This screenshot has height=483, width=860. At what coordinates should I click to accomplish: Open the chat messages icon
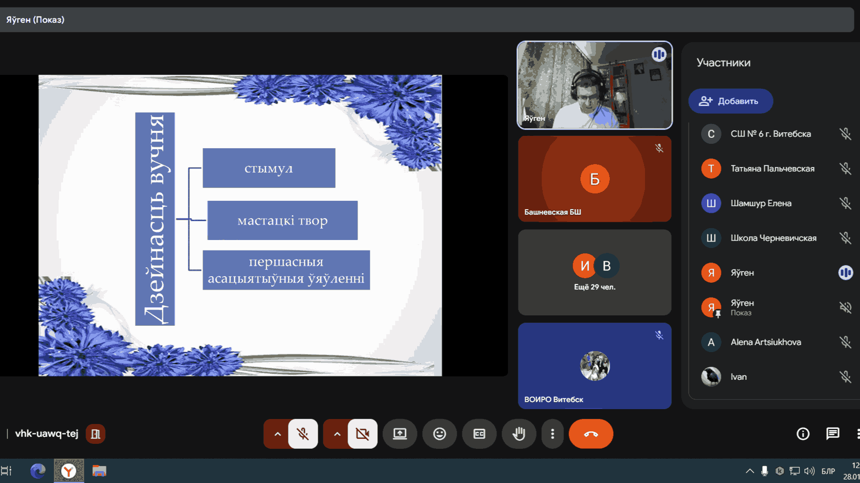[833, 434]
